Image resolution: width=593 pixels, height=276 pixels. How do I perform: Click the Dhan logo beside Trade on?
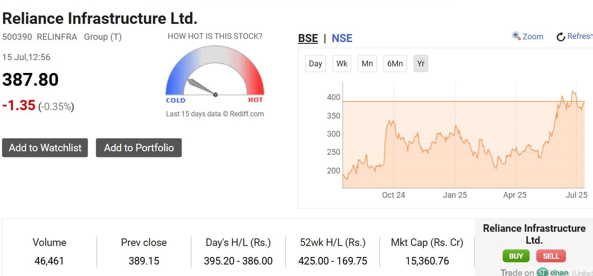(553, 272)
